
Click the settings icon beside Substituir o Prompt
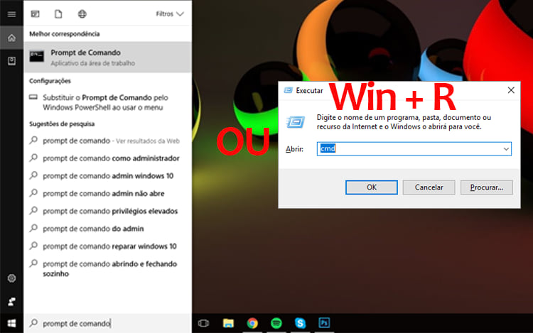[x=33, y=97]
